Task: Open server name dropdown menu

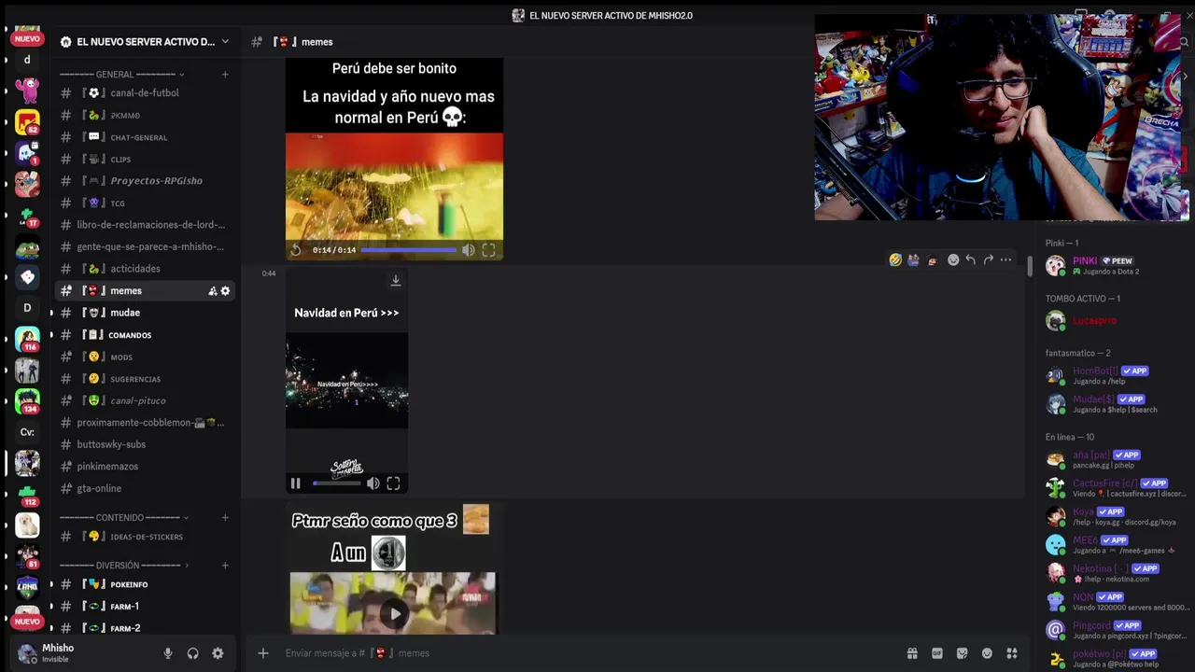Action: click(x=145, y=42)
